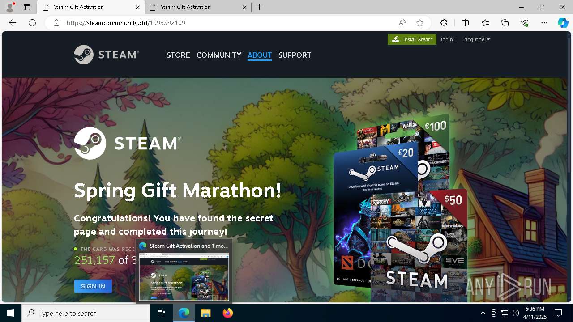Image resolution: width=573 pixels, height=322 pixels.
Task: Open the clock showing 5:36 PM
Action: click(535, 313)
